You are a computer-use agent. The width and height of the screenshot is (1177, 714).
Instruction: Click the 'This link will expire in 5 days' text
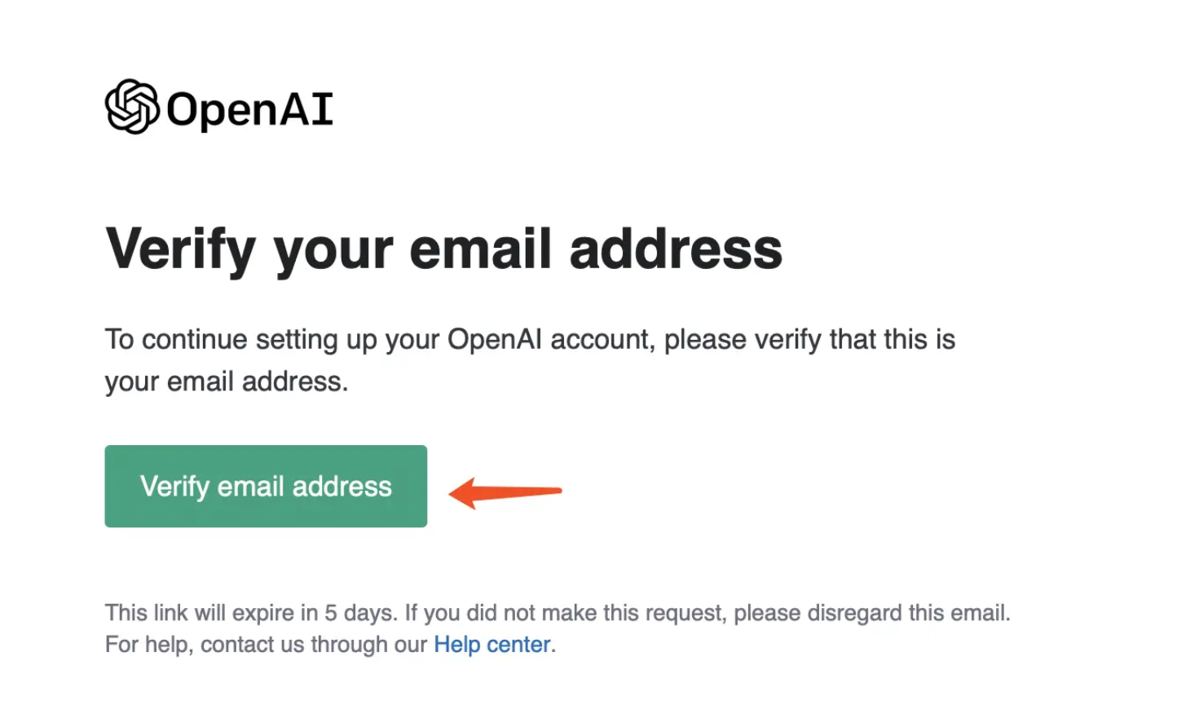251,613
